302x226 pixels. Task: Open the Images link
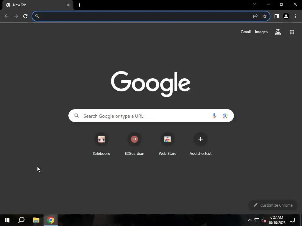[261, 32]
